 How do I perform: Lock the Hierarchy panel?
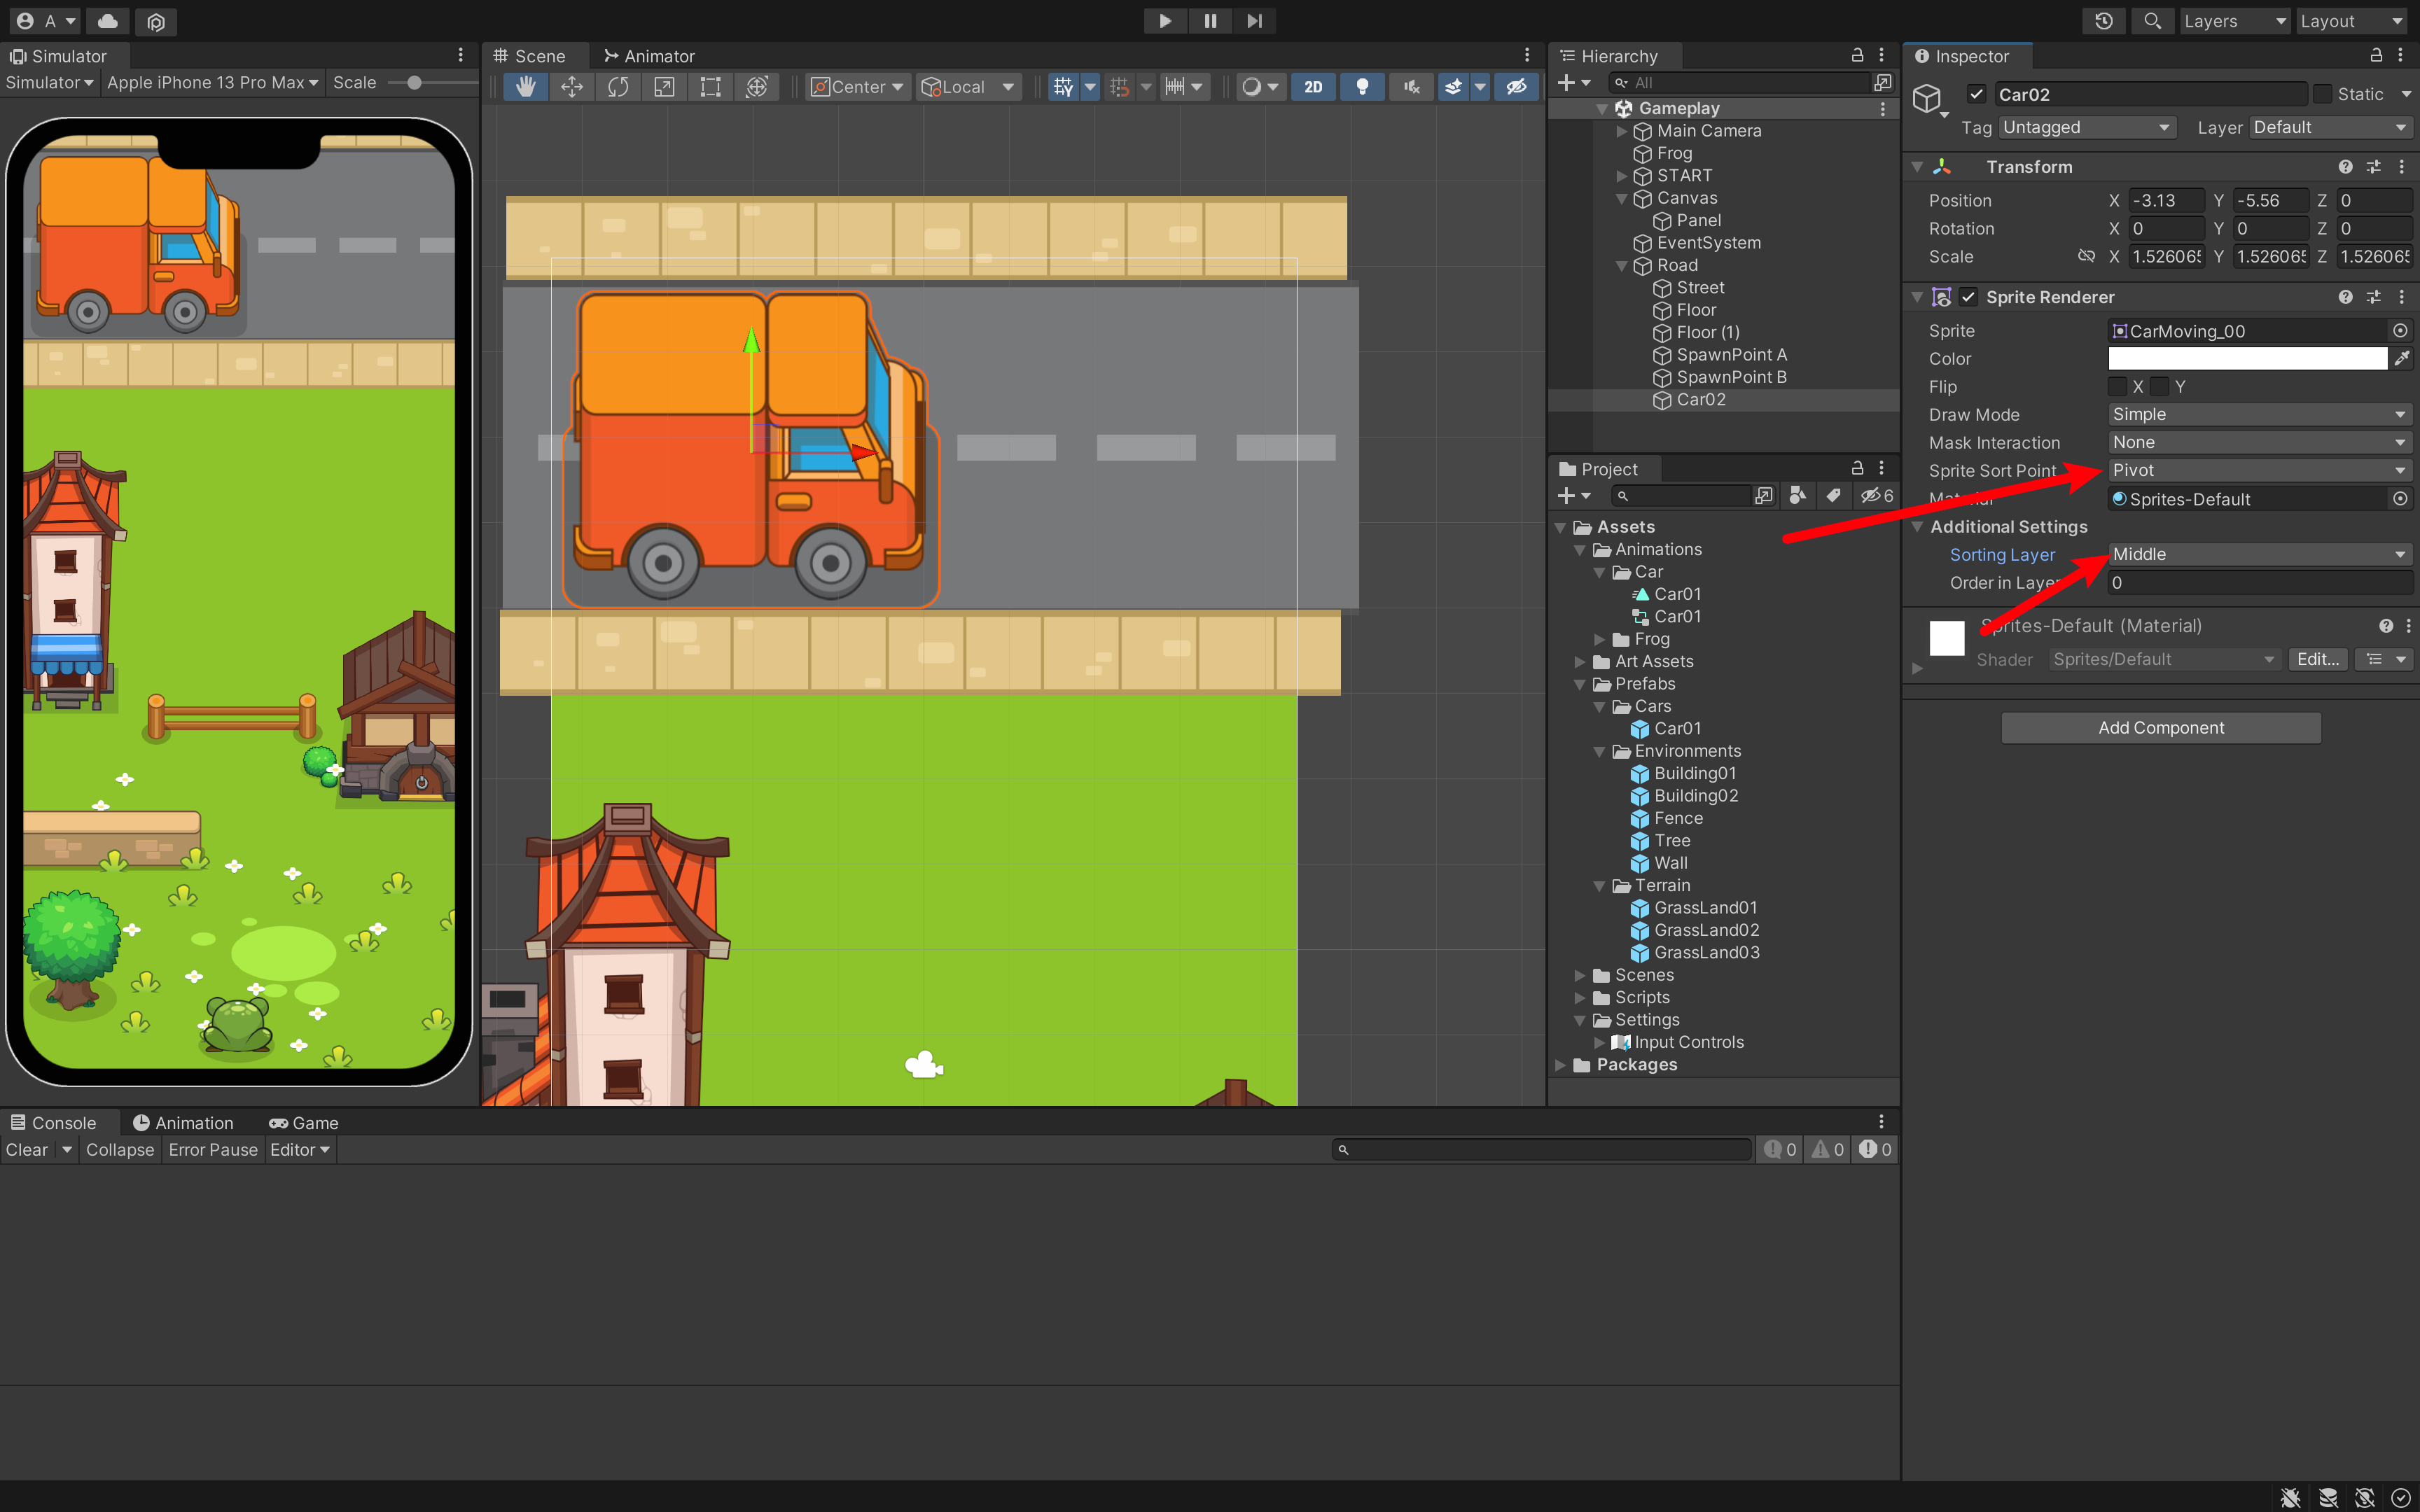(1857, 55)
